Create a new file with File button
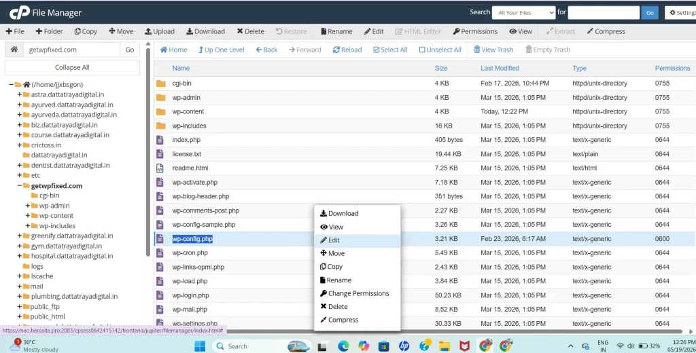 coord(15,31)
